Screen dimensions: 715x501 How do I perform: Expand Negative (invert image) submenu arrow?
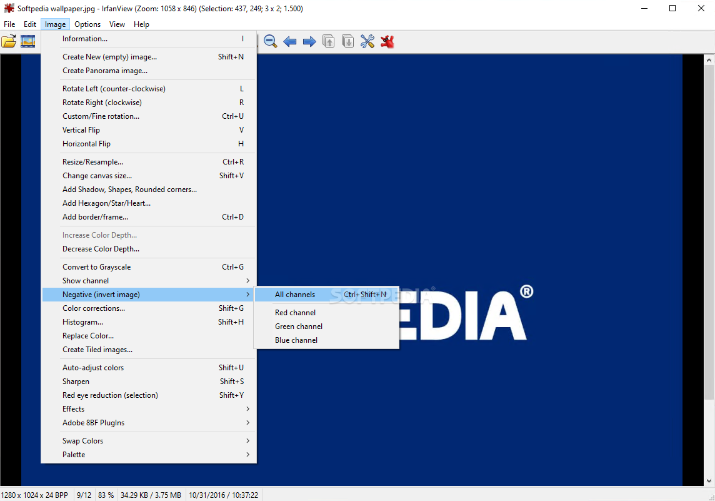(247, 295)
